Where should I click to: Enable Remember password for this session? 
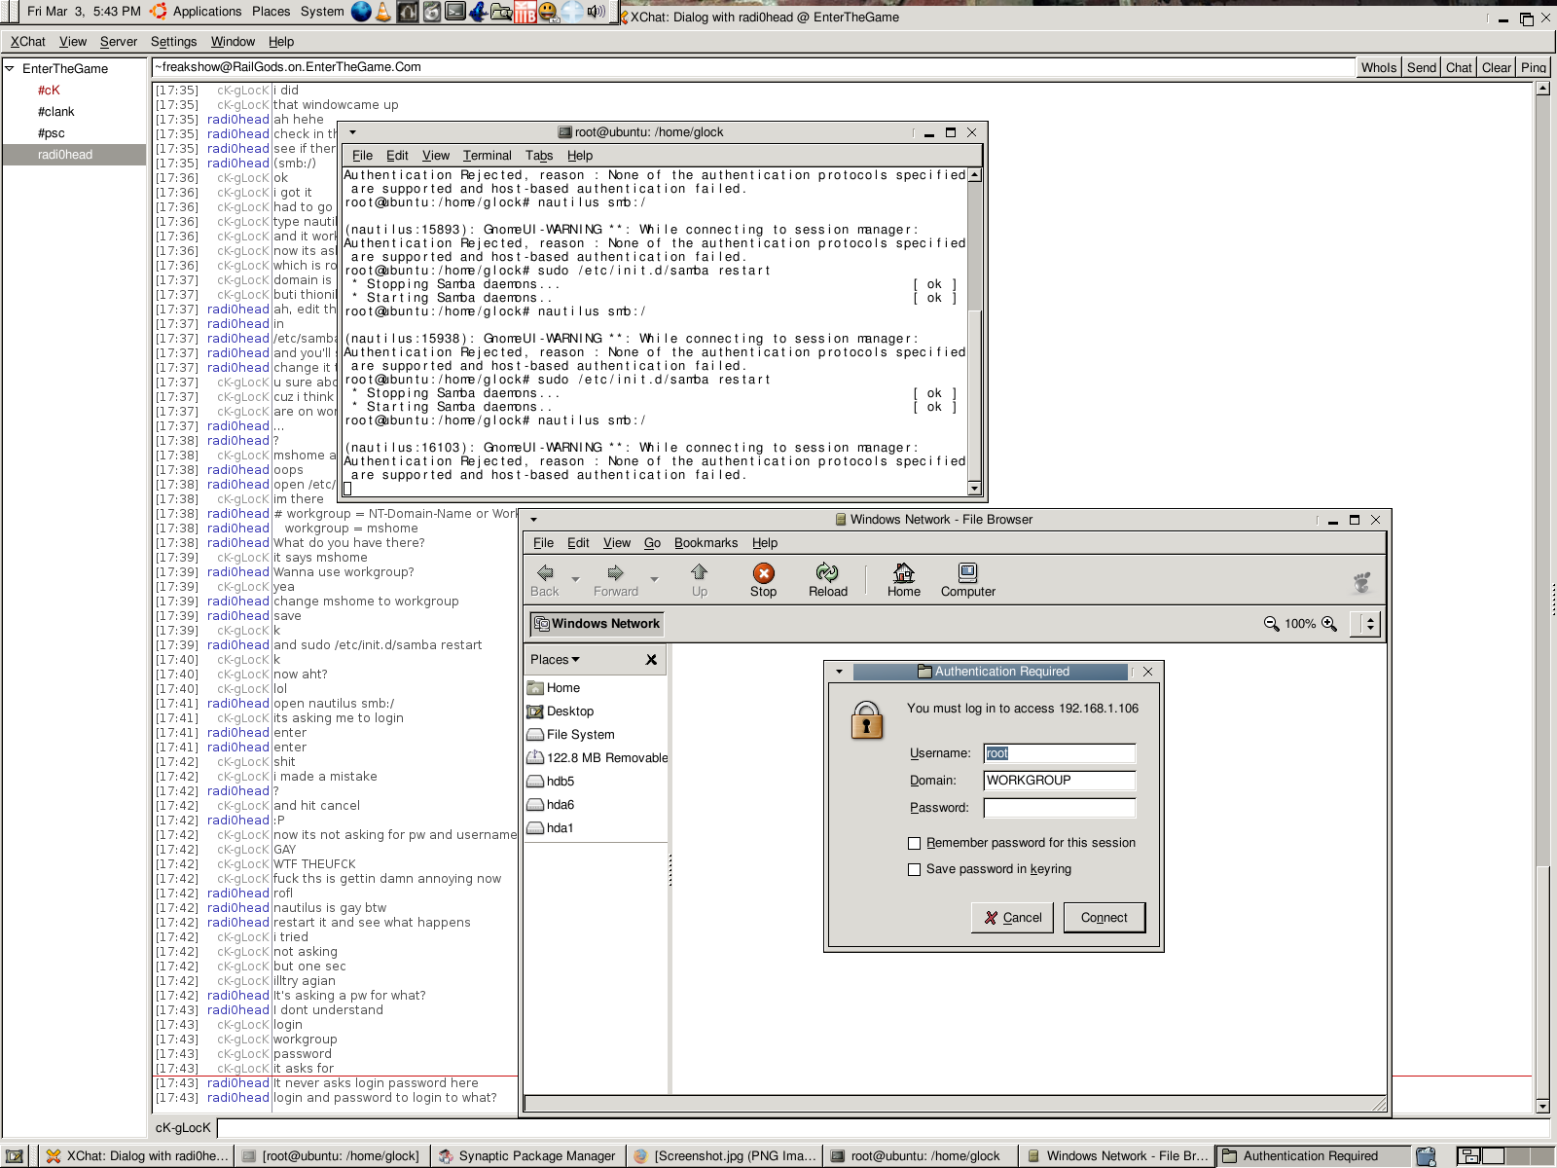point(914,844)
